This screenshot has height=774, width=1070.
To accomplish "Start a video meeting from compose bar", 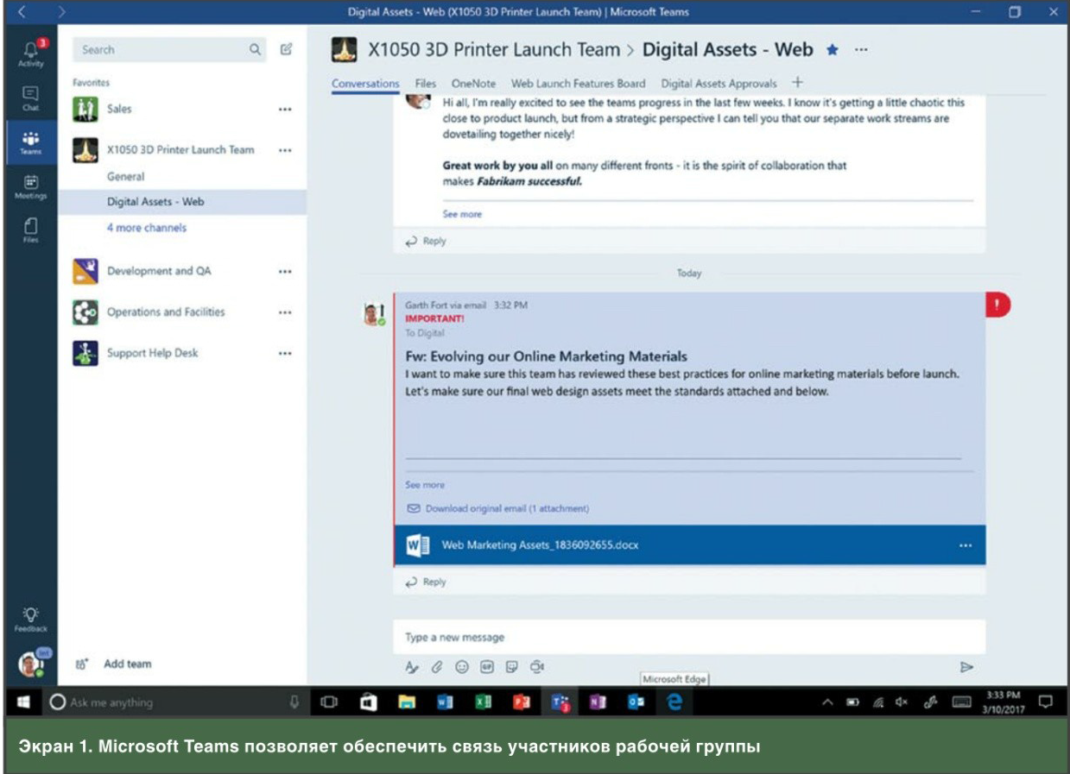I will 537,666.
